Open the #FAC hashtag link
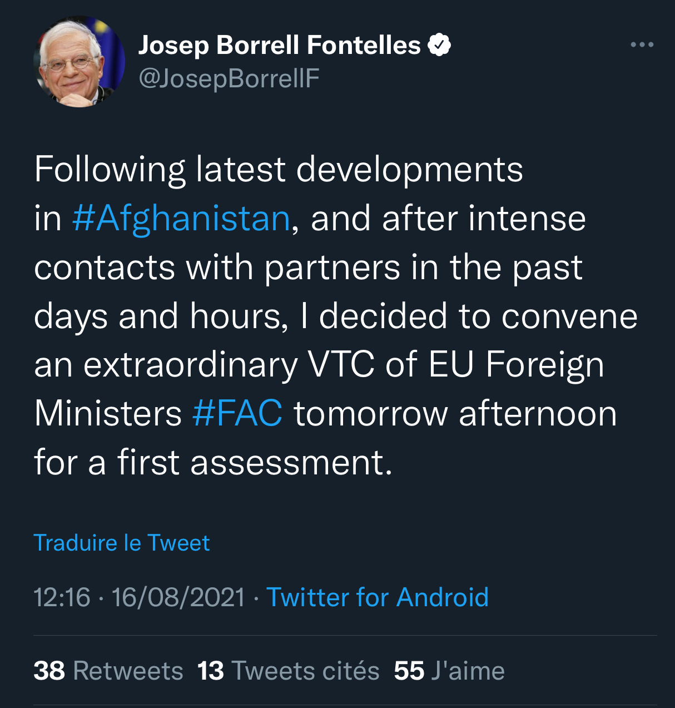This screenshot has height=708, width=675. [x=237, y=414]
